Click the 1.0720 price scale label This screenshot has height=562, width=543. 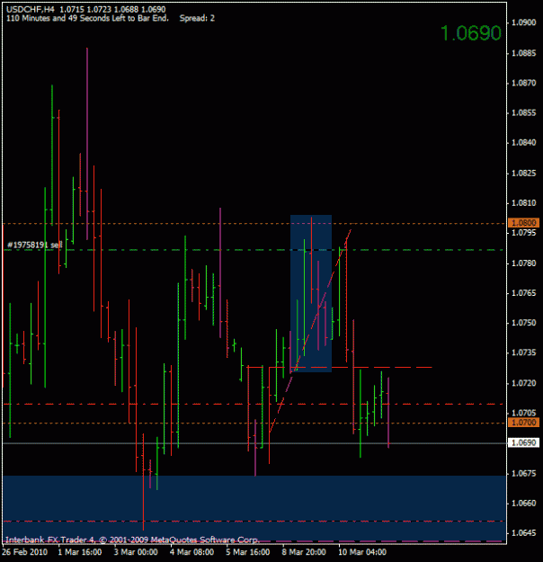523,383
